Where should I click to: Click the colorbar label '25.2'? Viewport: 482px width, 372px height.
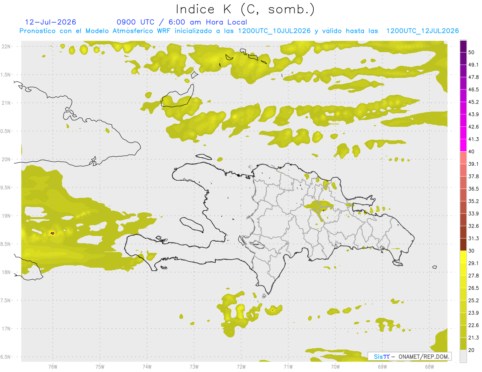click(474, 301)
